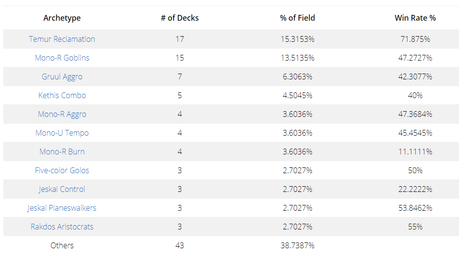This screenshot has width=459, height=254.
Task: Click Temur Reclamation's 71.875% win rate
Action: click(415, 39)
